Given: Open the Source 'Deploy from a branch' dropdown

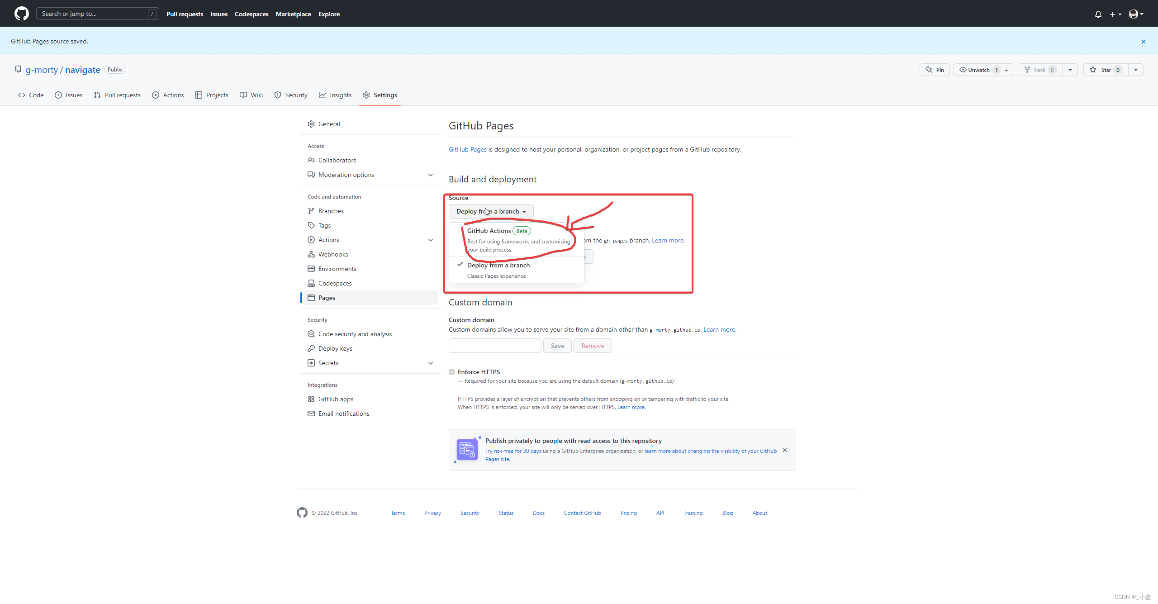Looking at the screenshot, I should 491,211.
